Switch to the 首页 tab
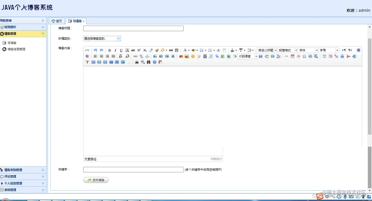 (x=57, y=21)
